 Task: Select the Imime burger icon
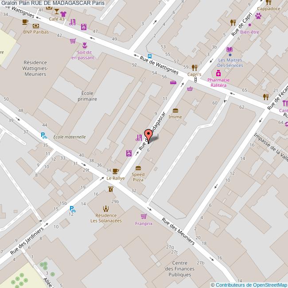[175, 110]
